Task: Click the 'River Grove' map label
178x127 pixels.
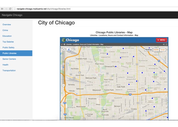Action: click(99, 64)
